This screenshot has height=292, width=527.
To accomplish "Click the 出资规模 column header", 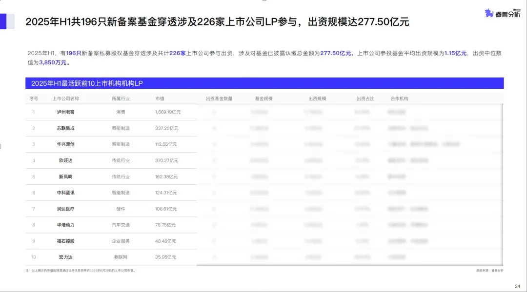I will point(317,98).
